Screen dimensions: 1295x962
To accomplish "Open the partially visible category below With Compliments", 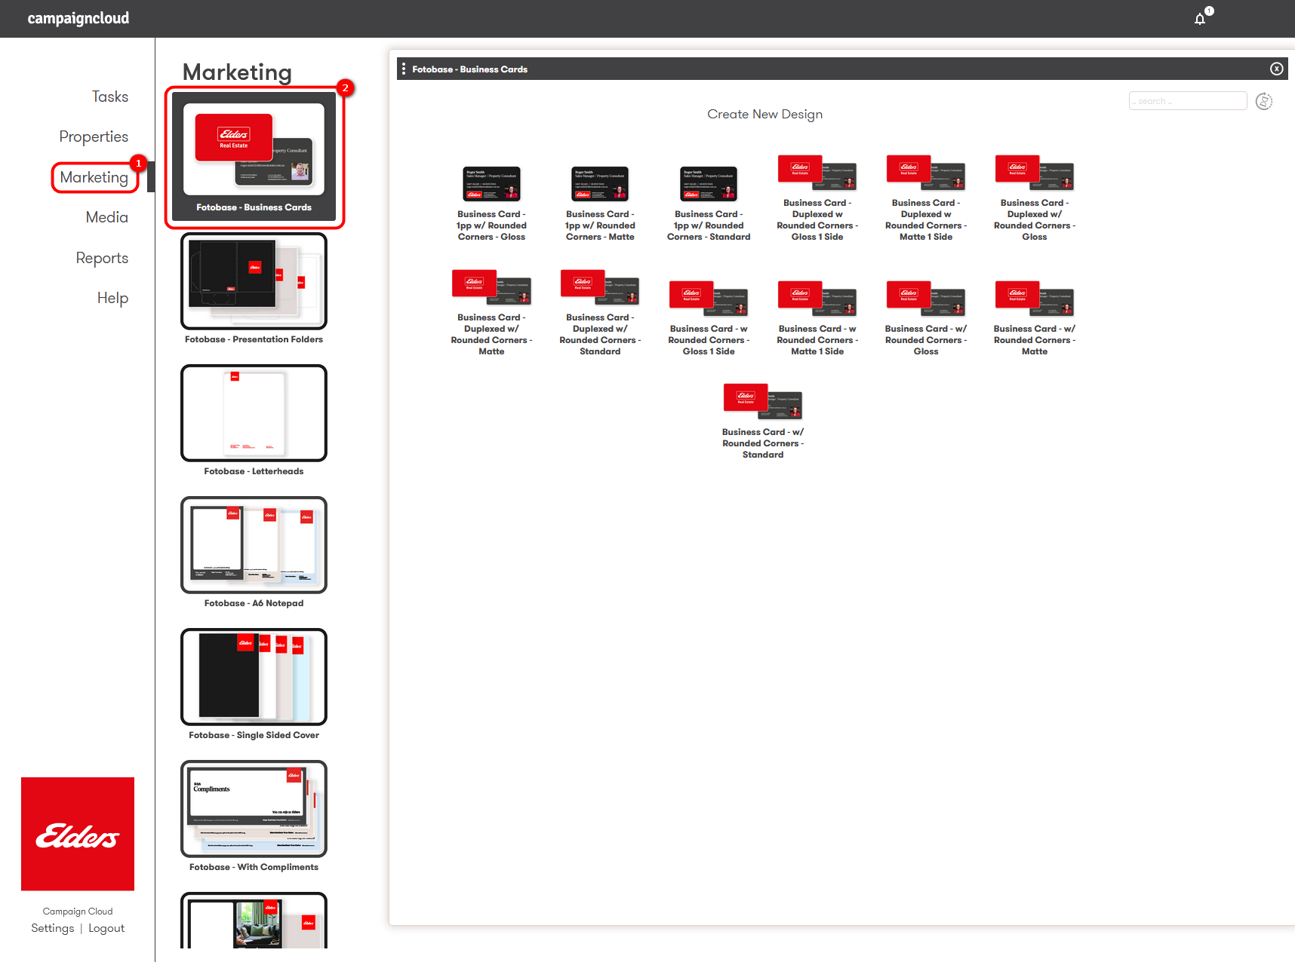I will [x=254, y=921].
